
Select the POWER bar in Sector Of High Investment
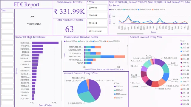pyautogui.click(x=35, y=68)
